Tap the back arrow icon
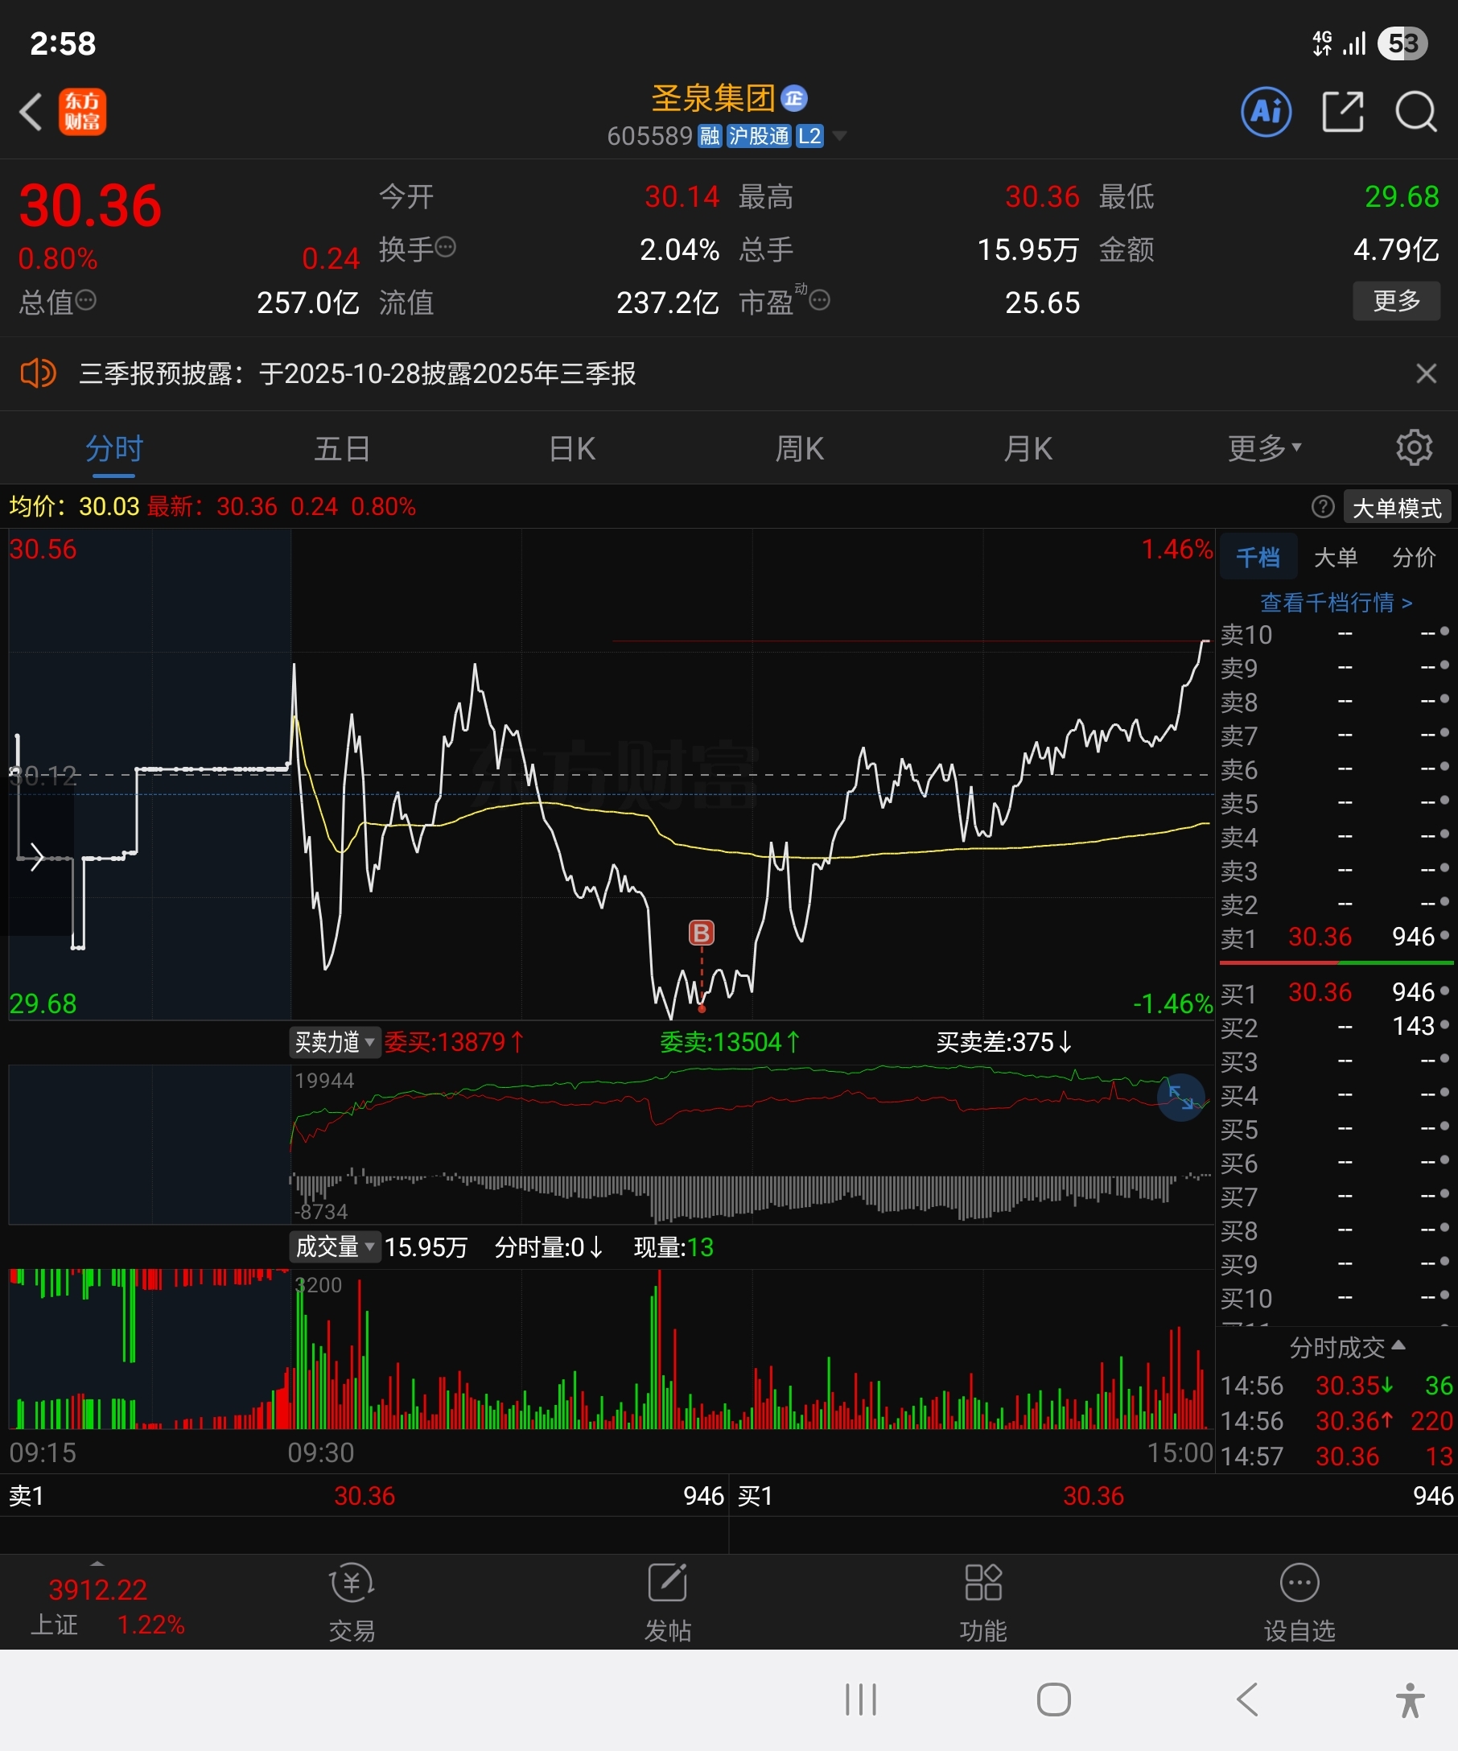The image size is (1458, 1751). 31,112
